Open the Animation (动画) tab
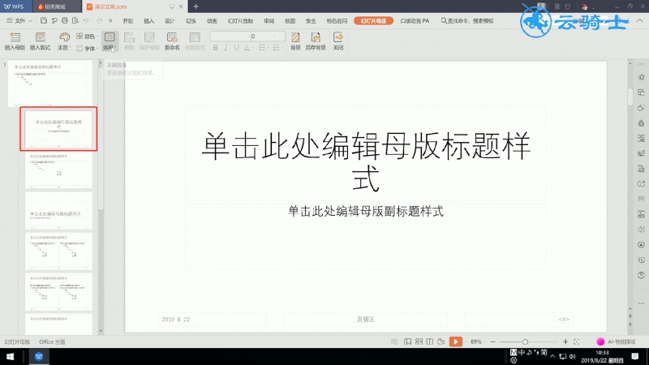The width and height of the screenshot is (649, 365). pos(212,21)
